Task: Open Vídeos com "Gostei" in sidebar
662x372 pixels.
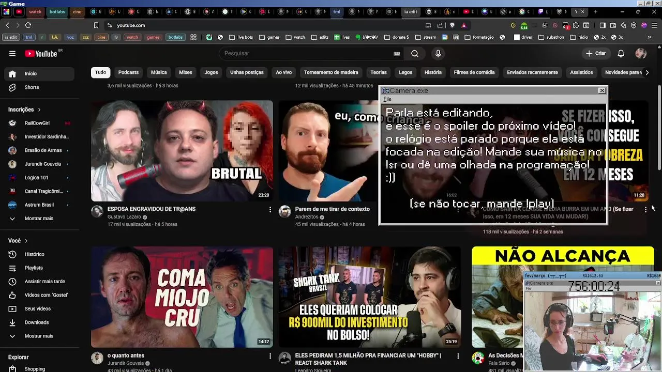Action: 40,295
